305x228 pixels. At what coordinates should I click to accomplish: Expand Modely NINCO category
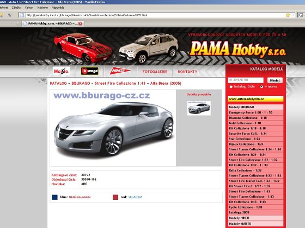tap(255, 218)
